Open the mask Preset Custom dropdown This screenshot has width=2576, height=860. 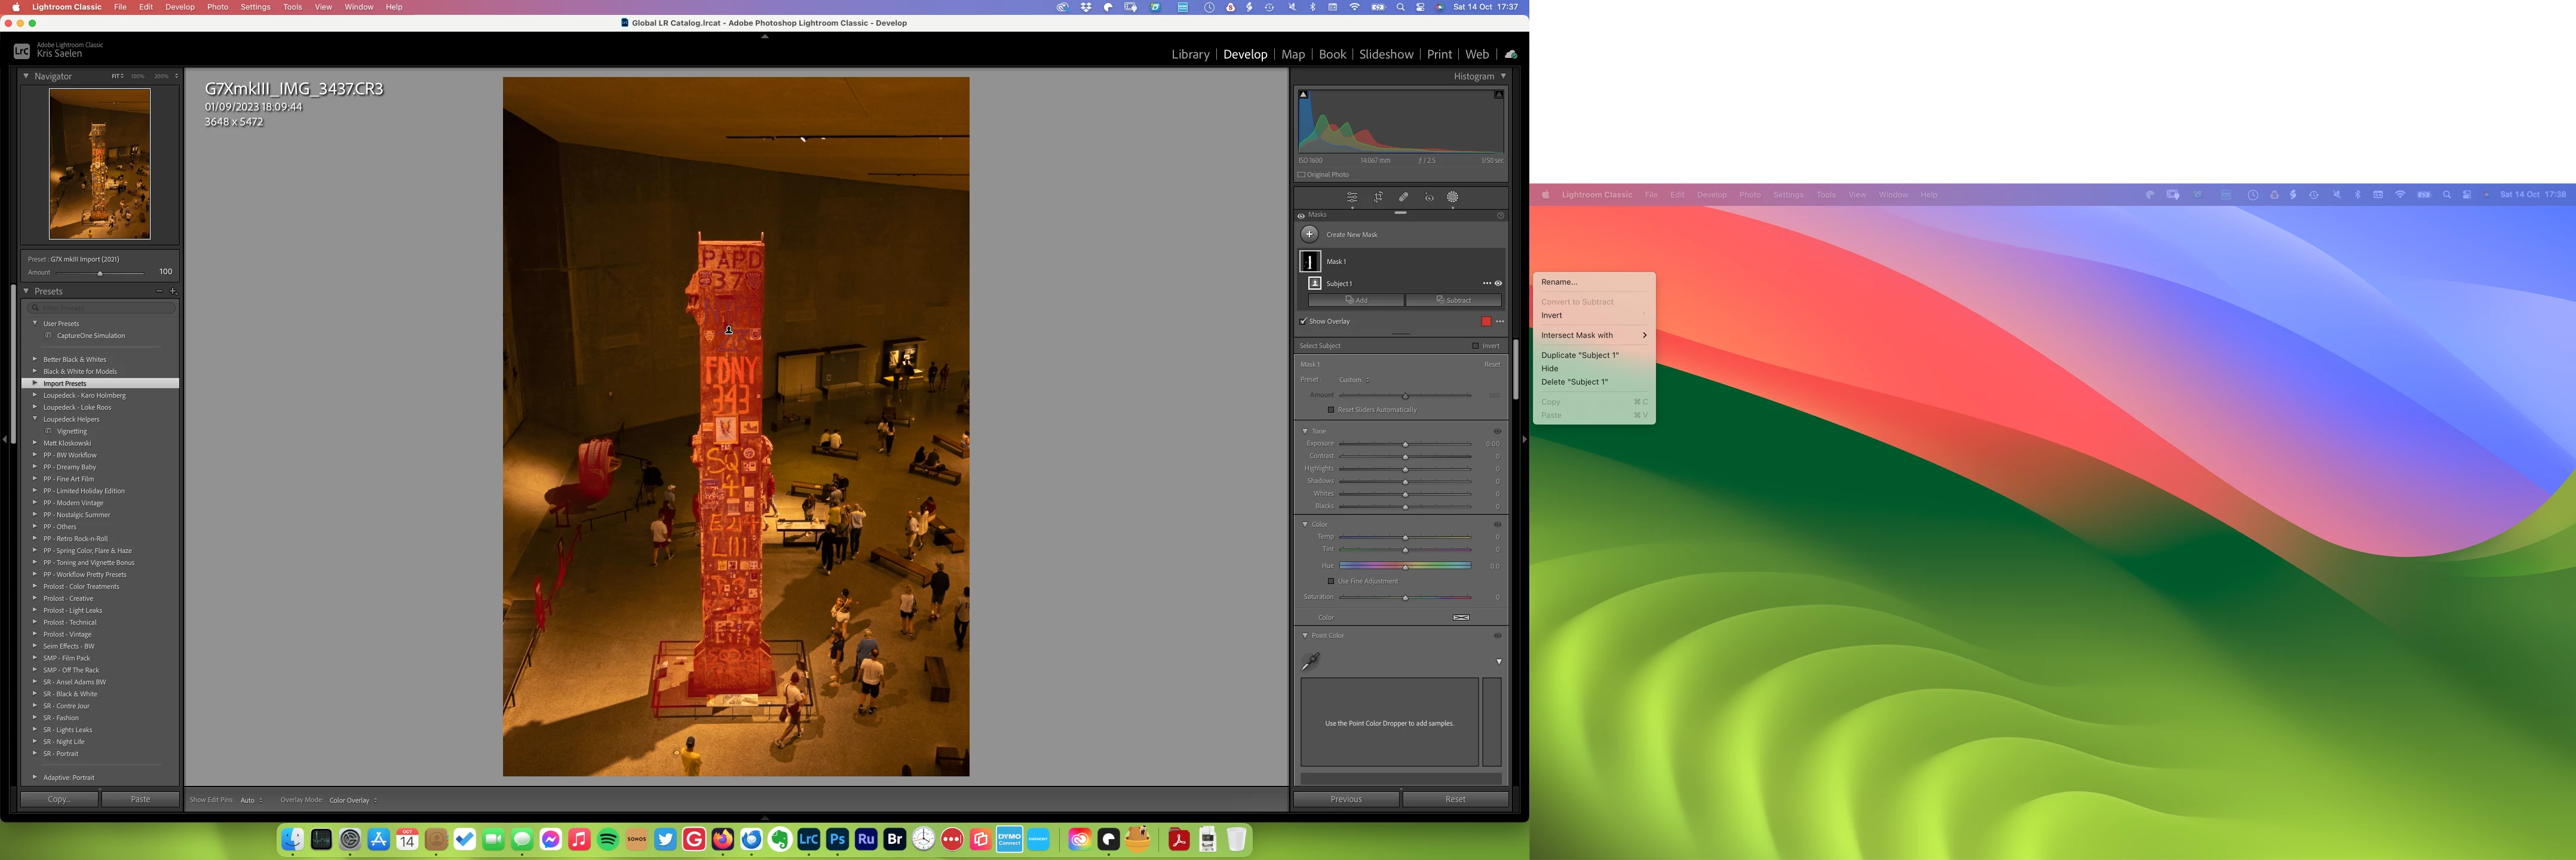1354,380
